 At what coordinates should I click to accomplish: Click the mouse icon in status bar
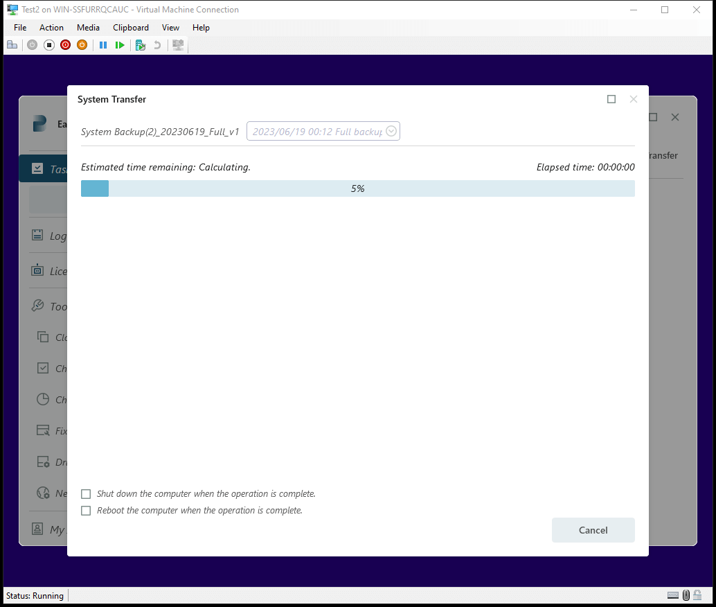[x=686, y=595]
